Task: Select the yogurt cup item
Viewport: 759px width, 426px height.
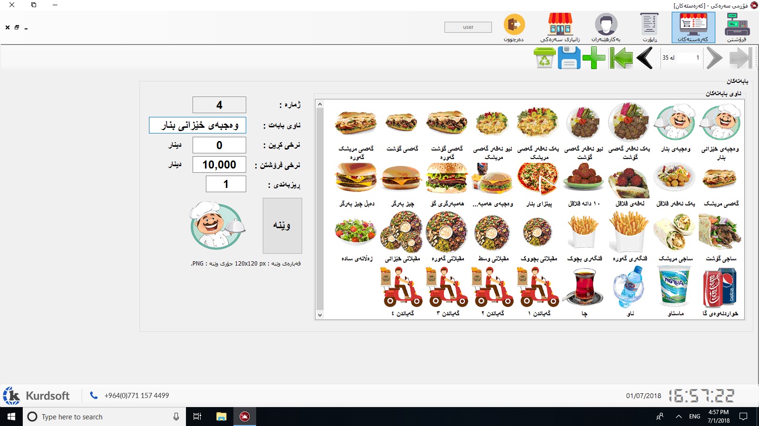Action: [675, 292]
